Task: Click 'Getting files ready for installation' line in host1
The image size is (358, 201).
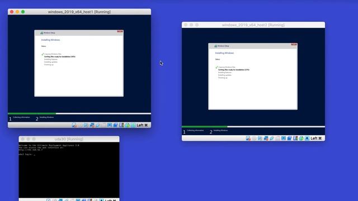Action: 60,56
